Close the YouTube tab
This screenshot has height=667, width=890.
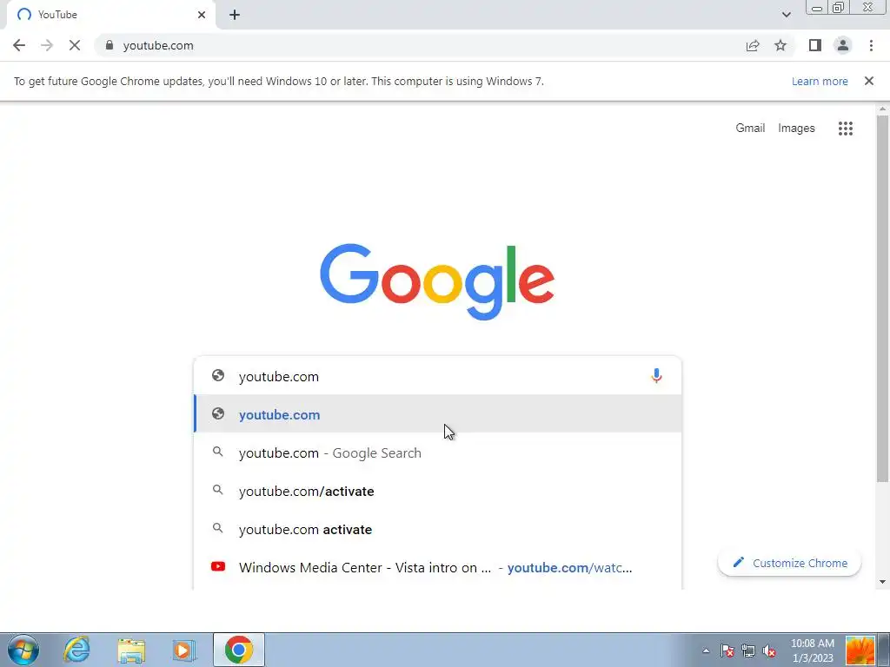[202, 15]
